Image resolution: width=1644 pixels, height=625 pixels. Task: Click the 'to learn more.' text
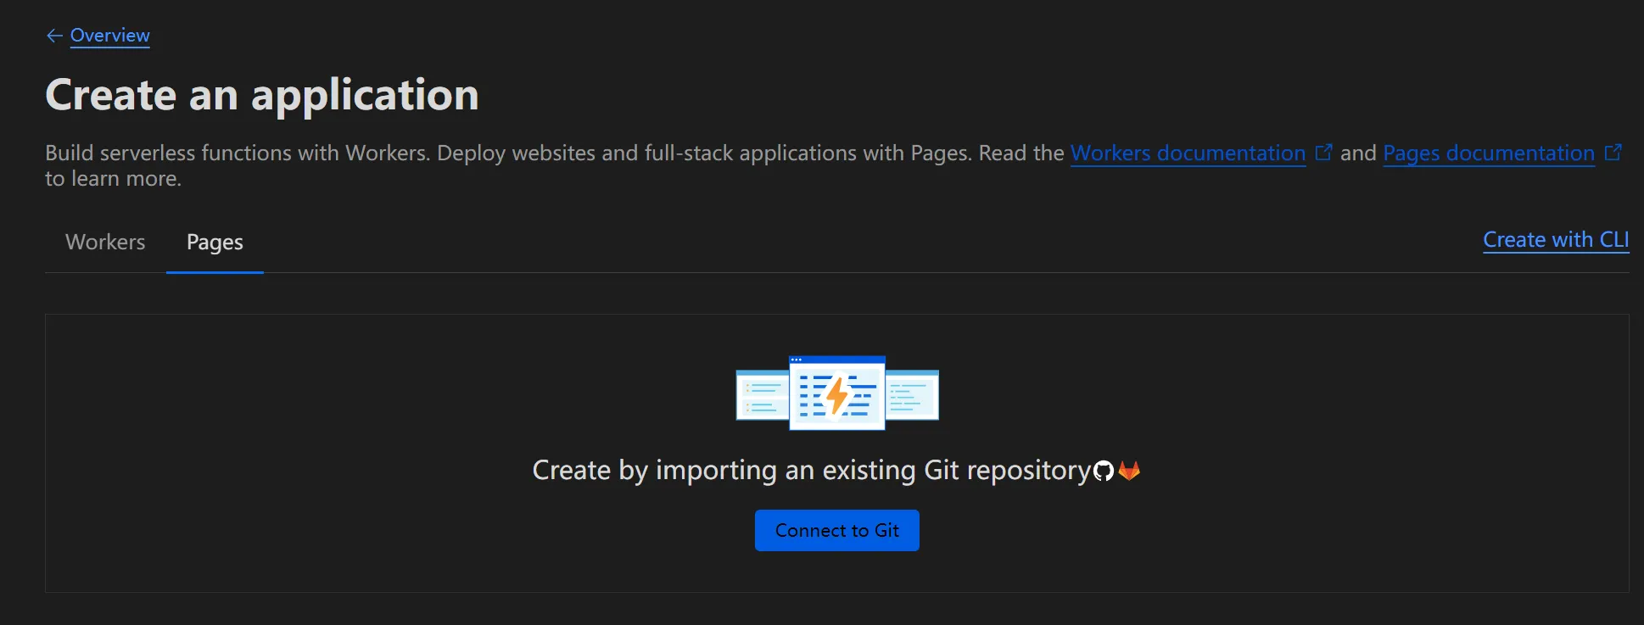click(113, 179)
